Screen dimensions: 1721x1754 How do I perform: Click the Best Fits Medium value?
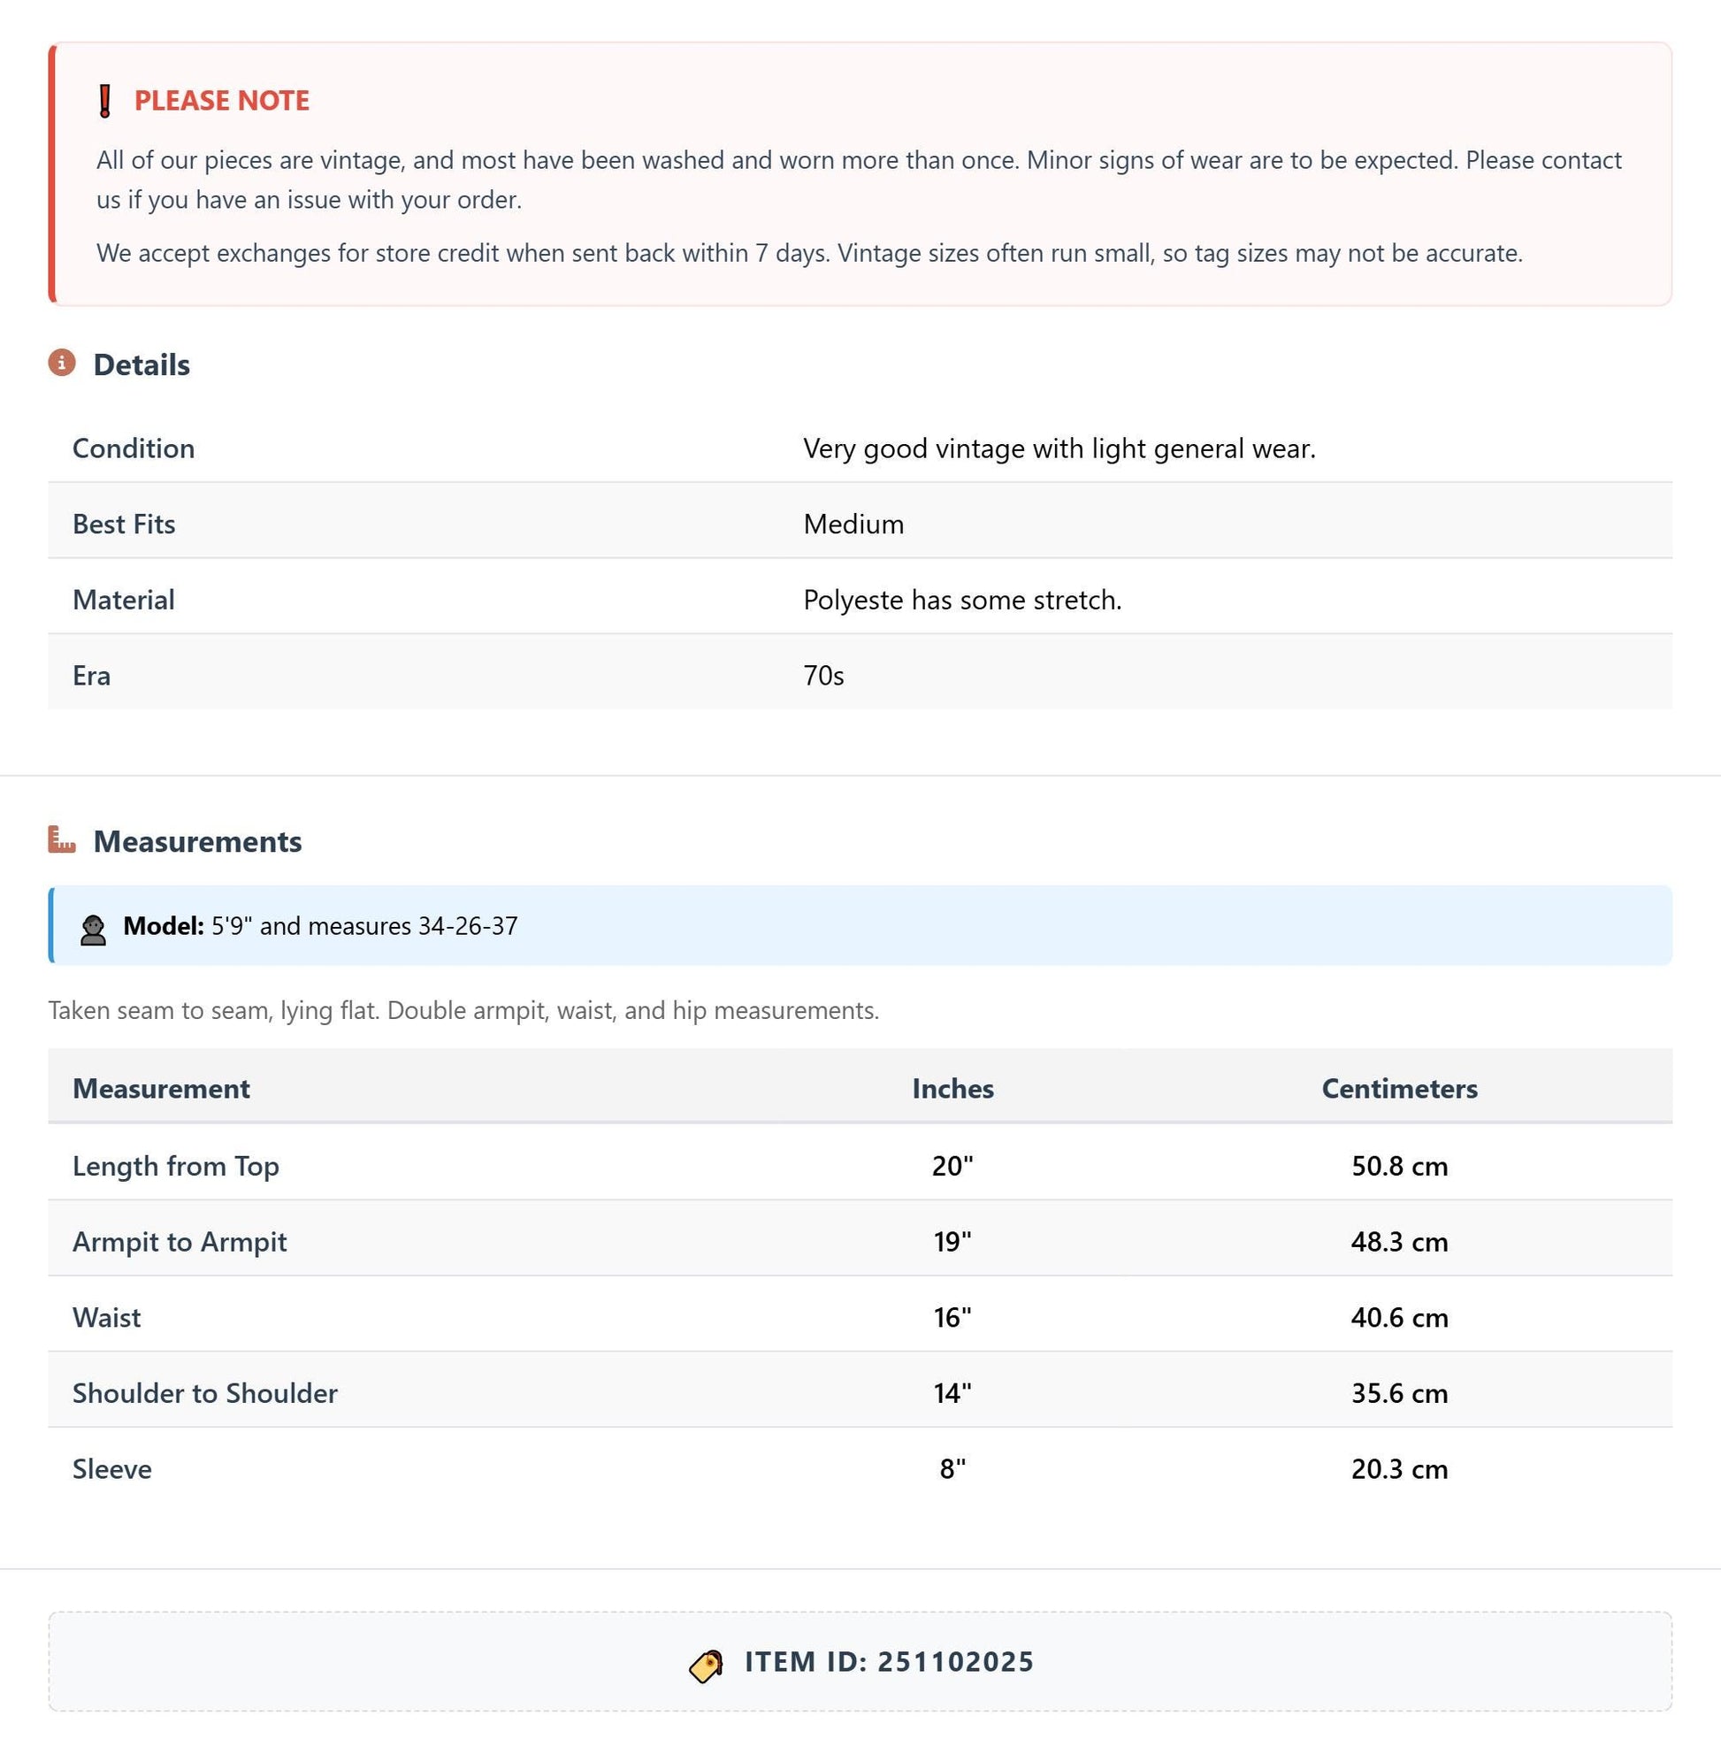point(853,525)
